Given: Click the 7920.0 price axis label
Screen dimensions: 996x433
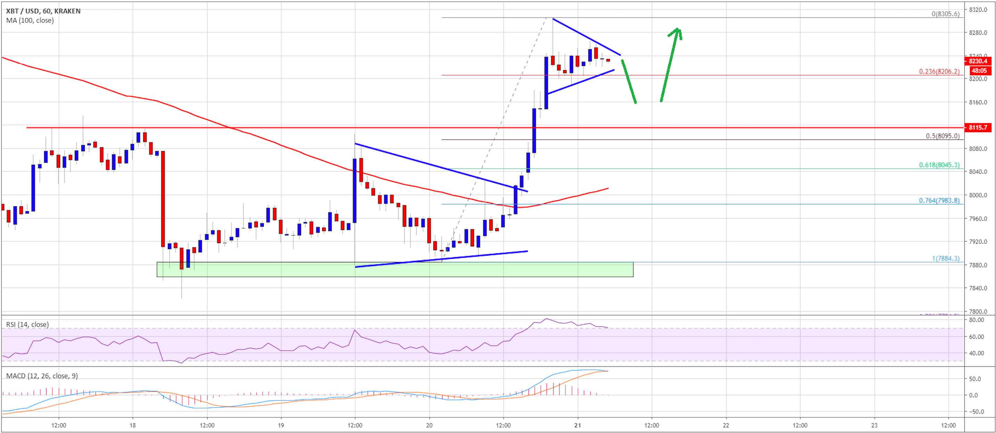Looking at the screenshot, I should point(978,241).
